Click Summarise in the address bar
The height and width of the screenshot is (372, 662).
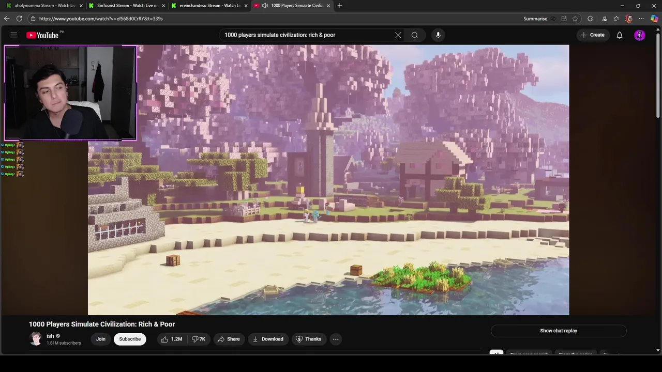pyautogui.click(x=535, y=19)
